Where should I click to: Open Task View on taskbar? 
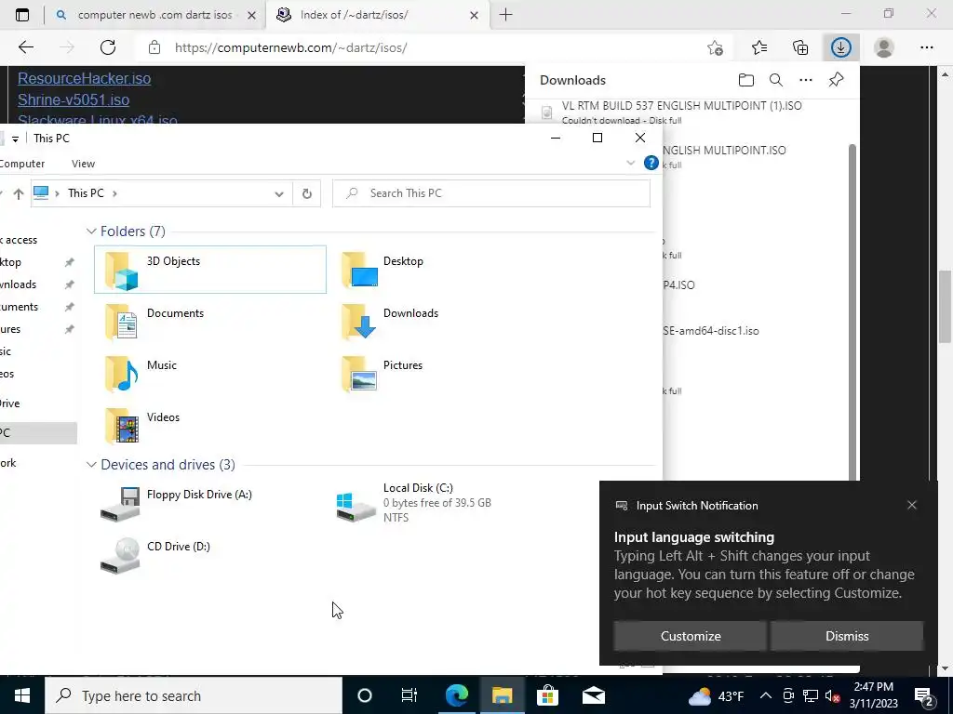[409, 695]
